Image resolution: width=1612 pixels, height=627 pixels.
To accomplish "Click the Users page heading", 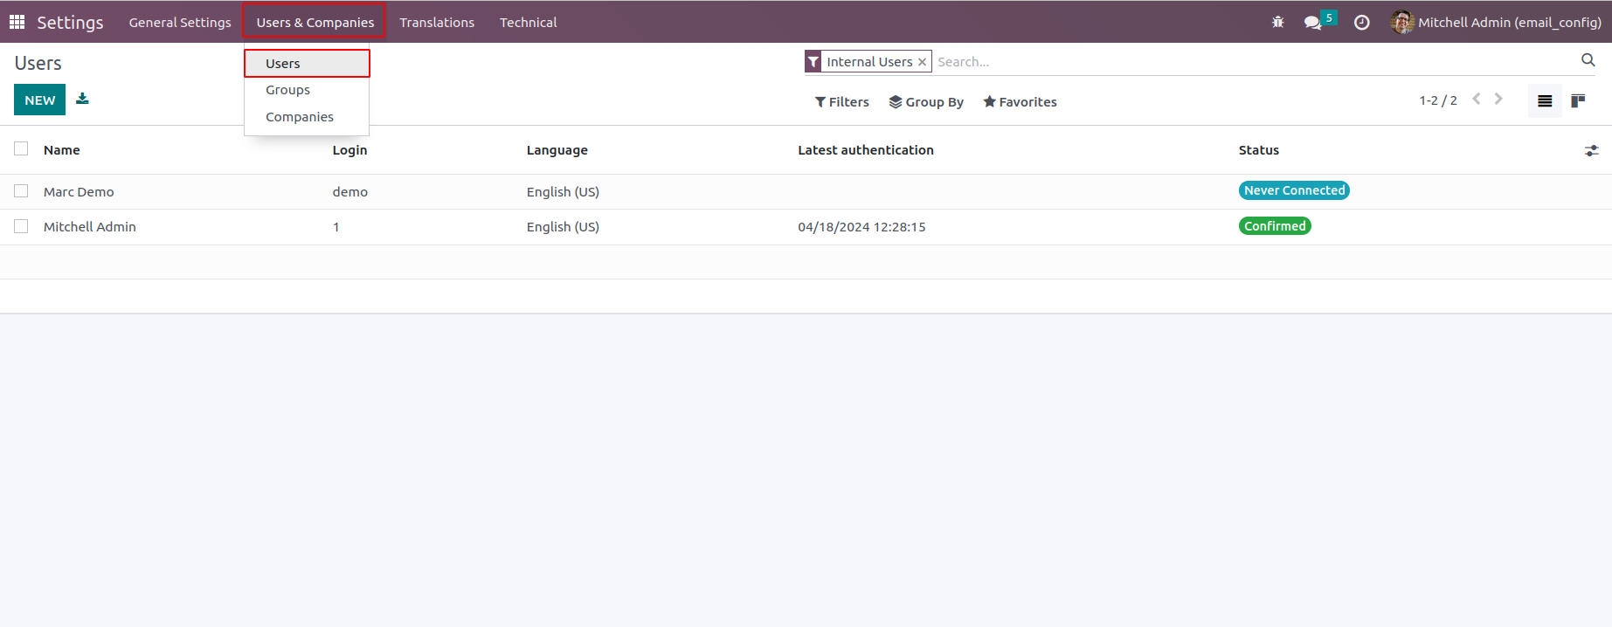I will [38, 64].
